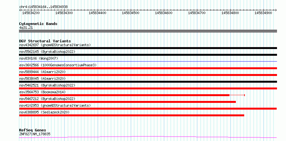Click the gray 4q31.21 cytoband bar
Image resolution: width=286 pixels, height=141 pixels.
(x=148, y=31)
